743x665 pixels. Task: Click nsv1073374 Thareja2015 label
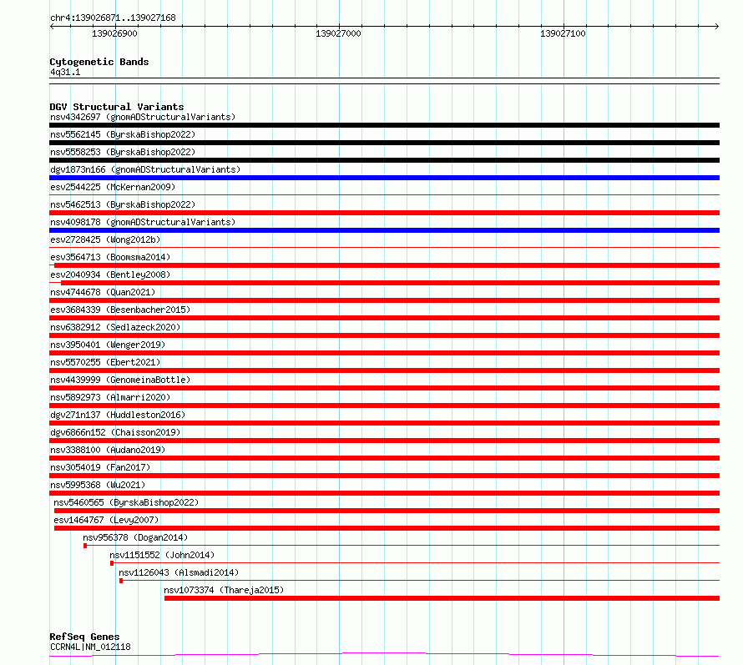(x=224, y=590)
